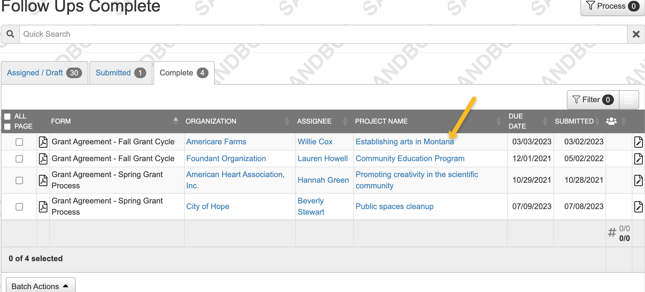Open the table column grid view icon
This screenshot has width=645, height=292.
[x=629, y=100]
